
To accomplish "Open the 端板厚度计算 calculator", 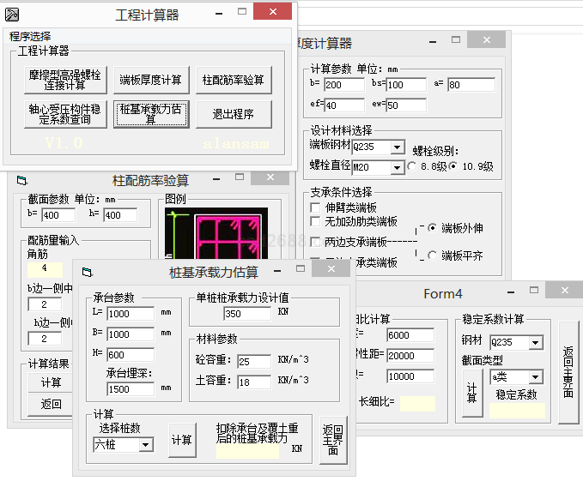I will tap(150, 80).
